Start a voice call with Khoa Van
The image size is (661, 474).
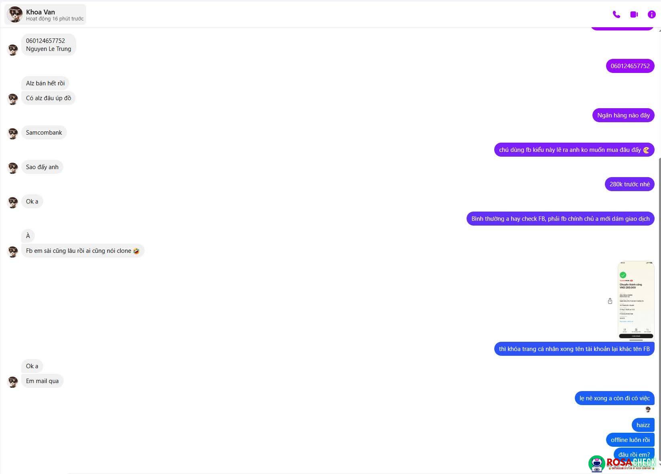pos(616,14)
